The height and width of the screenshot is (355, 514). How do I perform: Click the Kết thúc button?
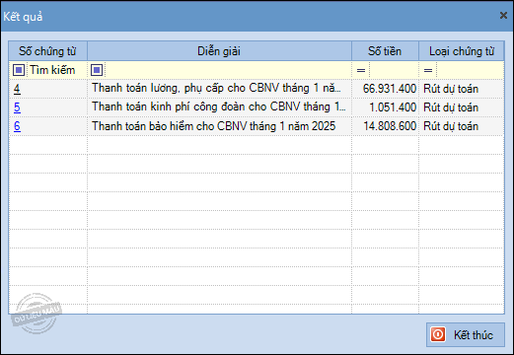coord(466,334)
